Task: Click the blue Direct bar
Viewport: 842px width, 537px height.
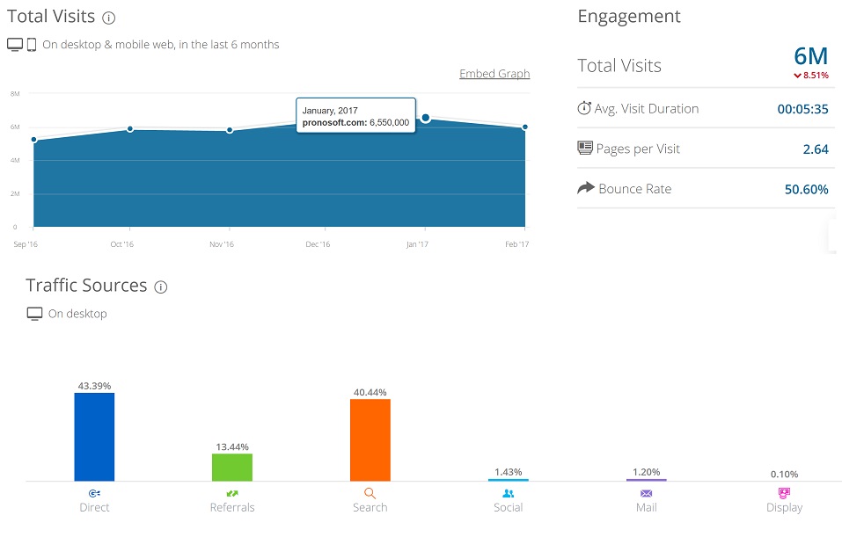Action: [94, 437]
